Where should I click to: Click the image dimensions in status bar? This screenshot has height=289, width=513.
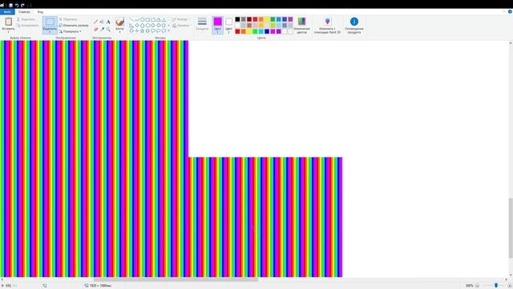98,286
